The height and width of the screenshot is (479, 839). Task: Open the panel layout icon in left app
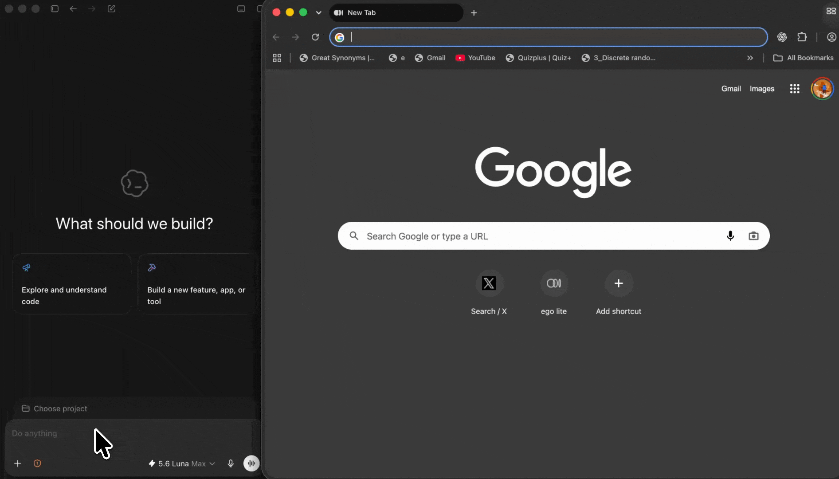[x=241, y=9]
